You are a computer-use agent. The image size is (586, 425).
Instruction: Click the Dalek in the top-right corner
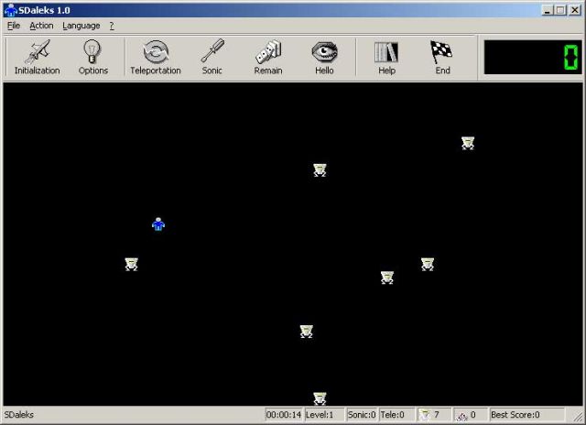[468, 143]
